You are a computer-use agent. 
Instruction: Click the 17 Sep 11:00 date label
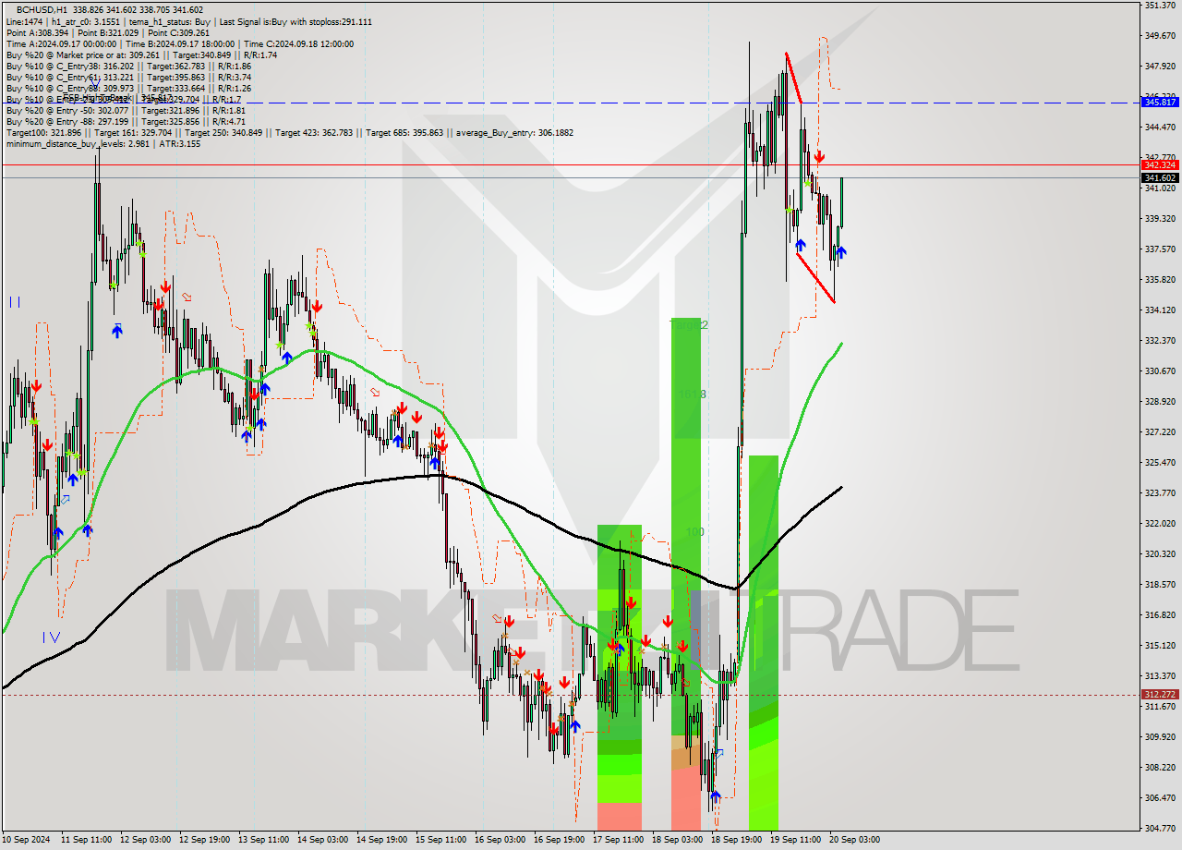618,840
